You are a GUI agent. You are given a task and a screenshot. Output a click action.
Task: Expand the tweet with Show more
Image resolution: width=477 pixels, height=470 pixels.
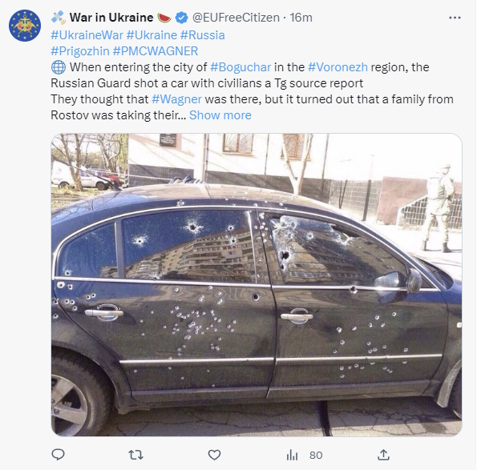(x=220, y=115)
